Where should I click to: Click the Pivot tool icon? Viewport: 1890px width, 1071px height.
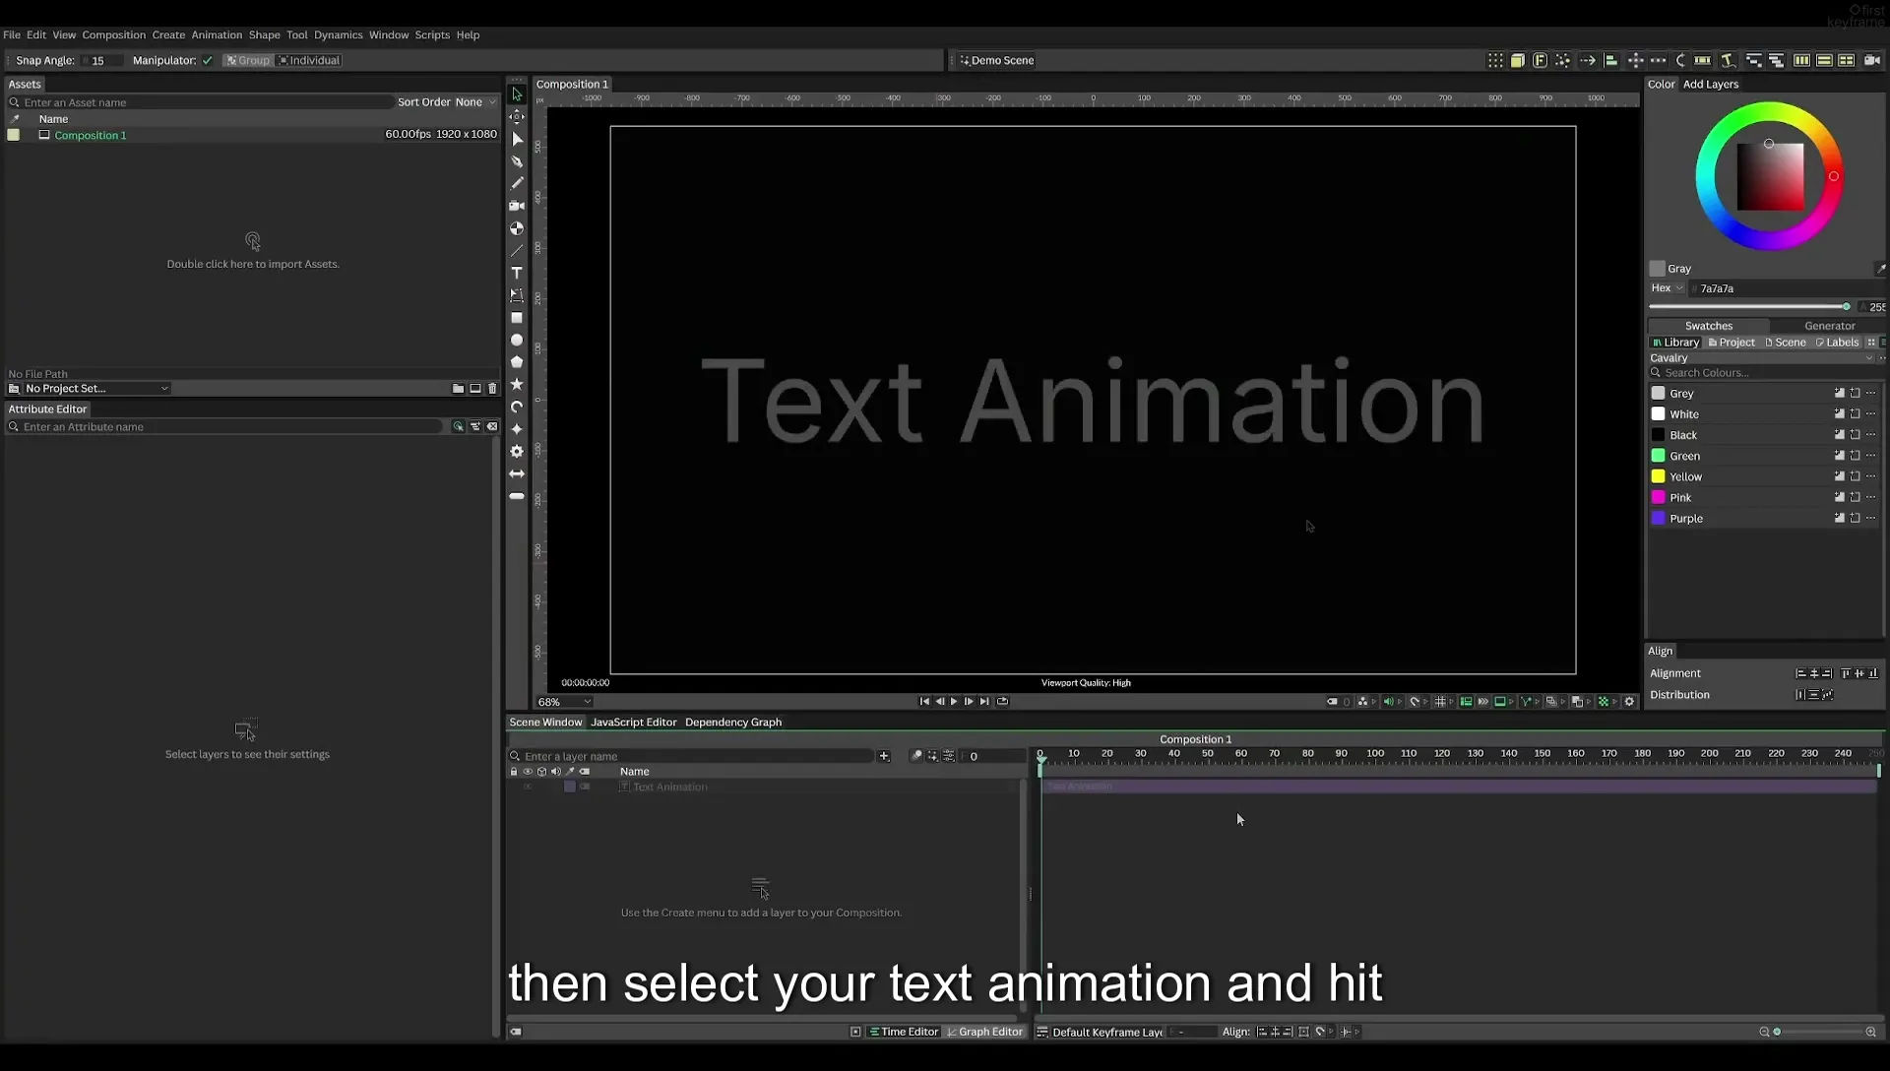pyautogui.click(x=517, y=116)
